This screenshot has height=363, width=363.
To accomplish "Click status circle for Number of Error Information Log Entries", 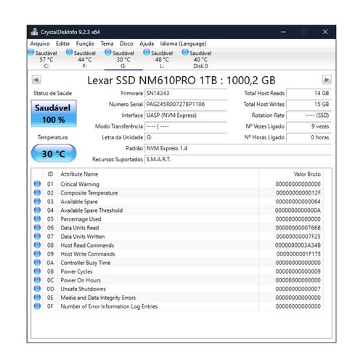I will pos(37,306).
